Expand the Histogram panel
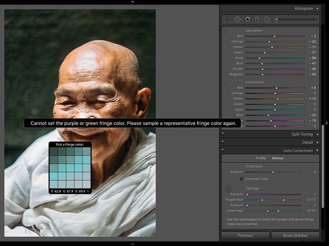 coord(317,8)
